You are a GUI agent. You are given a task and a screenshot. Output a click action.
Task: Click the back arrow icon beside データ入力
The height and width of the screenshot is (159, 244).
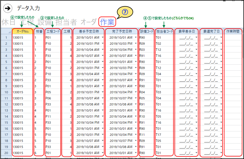click(7, 8)
